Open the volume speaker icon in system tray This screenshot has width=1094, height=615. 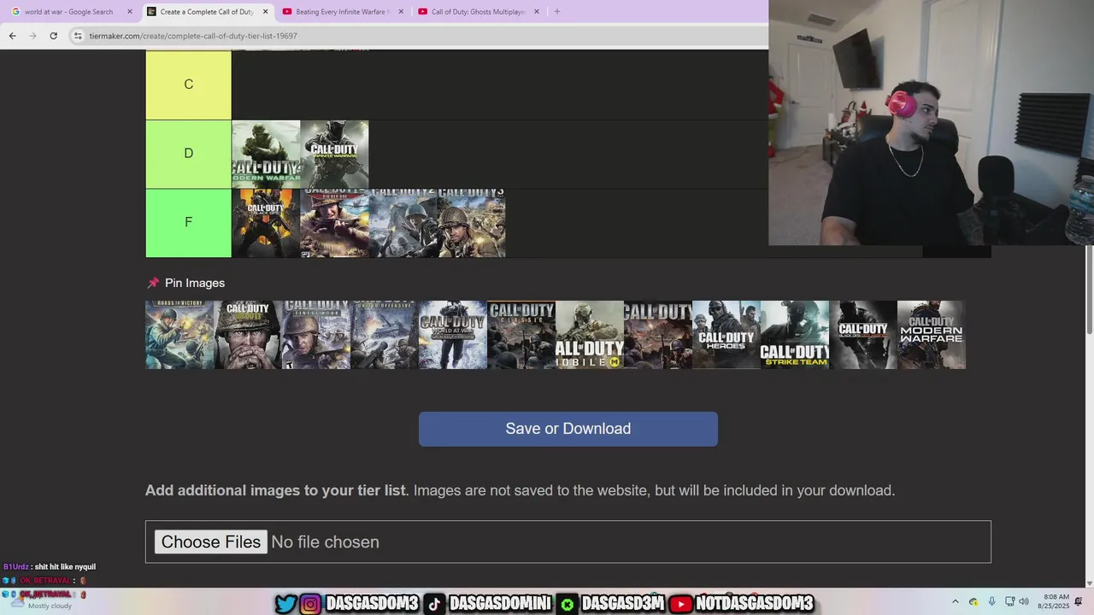(1024, 601)
